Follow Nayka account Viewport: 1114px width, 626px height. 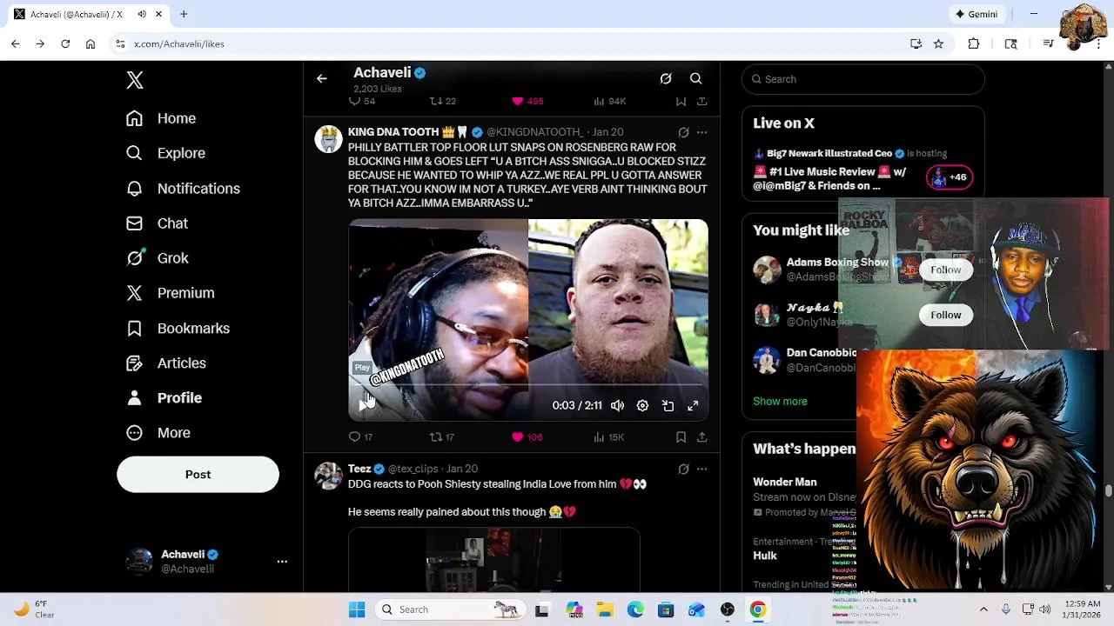(945, 315)
